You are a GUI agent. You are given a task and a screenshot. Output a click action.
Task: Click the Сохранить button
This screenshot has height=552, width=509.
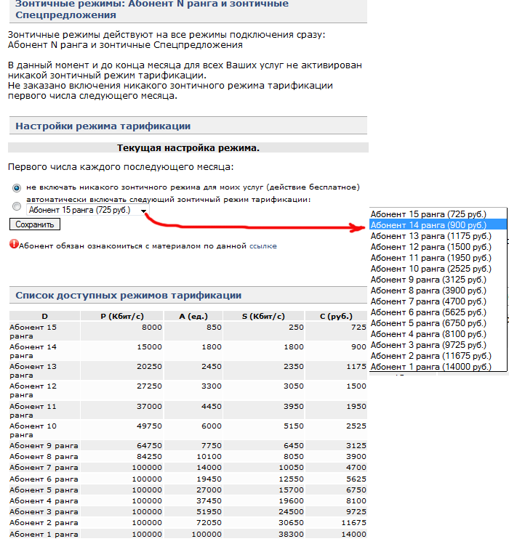click(35, 224)
